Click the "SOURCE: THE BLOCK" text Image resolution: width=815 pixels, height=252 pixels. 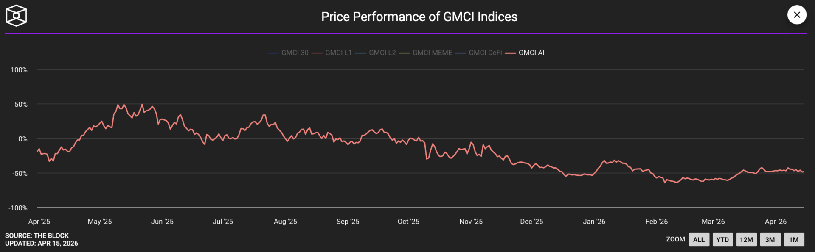coord(37,235)
